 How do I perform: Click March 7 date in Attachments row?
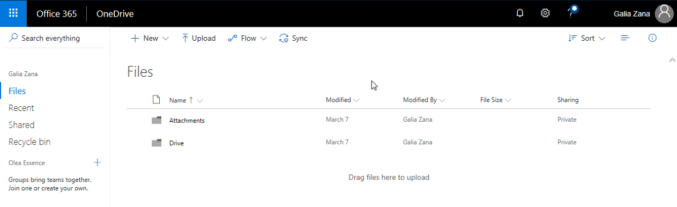pyautogui.click(x=337, y=120)
